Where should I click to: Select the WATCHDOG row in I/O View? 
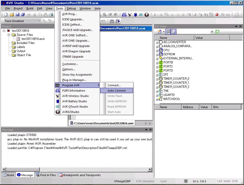point(171,99)
